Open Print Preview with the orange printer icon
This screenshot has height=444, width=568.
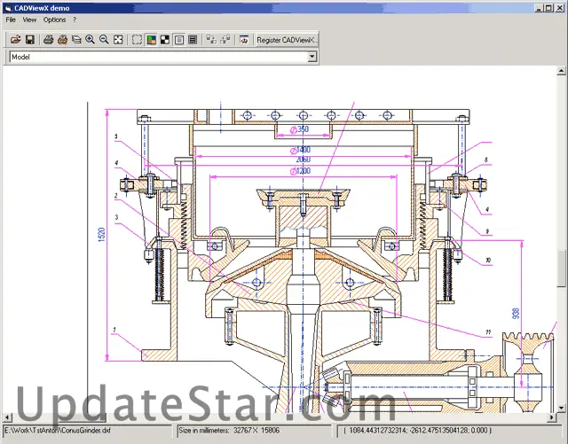(62, 40)
